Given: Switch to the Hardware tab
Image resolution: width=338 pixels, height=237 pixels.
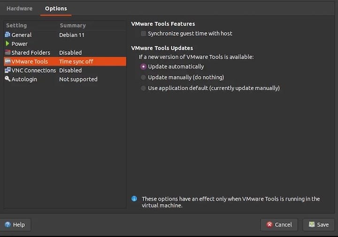Looking at the screenshot, I should point(19,8).
